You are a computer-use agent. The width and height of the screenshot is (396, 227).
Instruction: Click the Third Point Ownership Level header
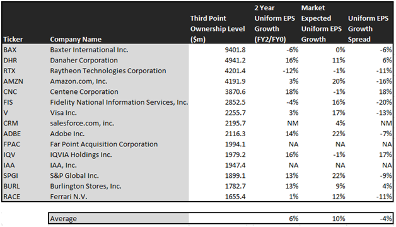pyautogui.click(x=218, y=29)
